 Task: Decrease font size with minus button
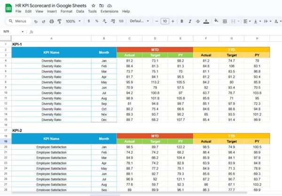tap(156, 21)
